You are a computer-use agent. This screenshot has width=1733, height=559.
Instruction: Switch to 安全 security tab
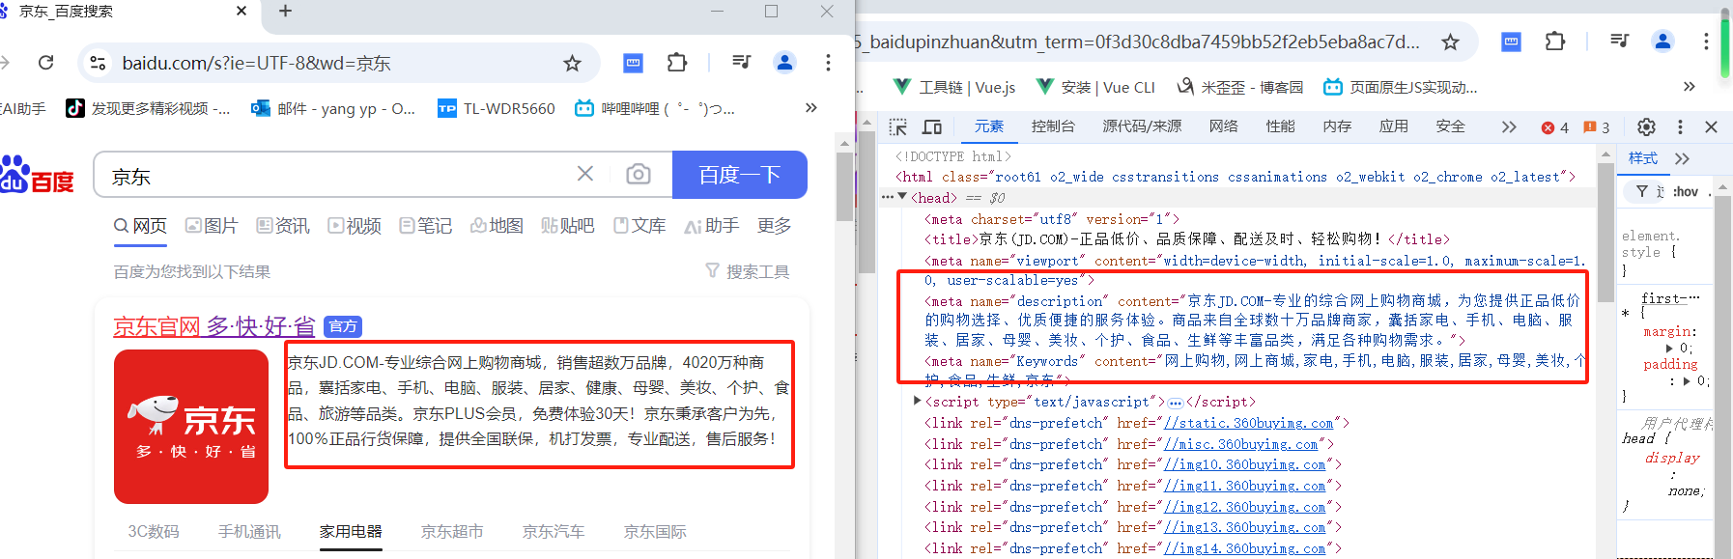pyautogui.click(x=1451, y=126)
